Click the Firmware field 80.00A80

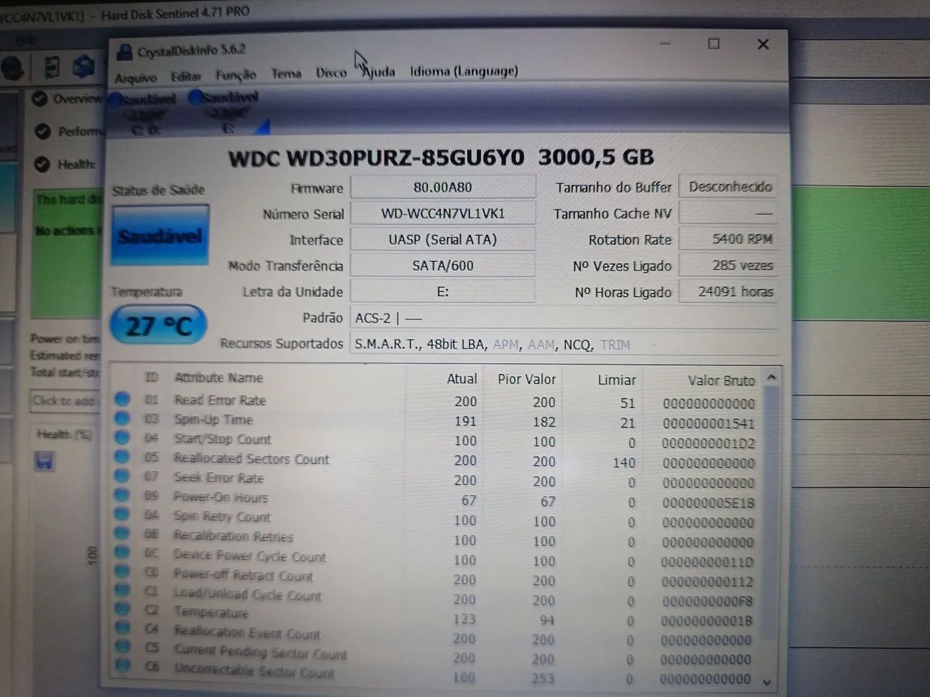[x=442, y=187]
